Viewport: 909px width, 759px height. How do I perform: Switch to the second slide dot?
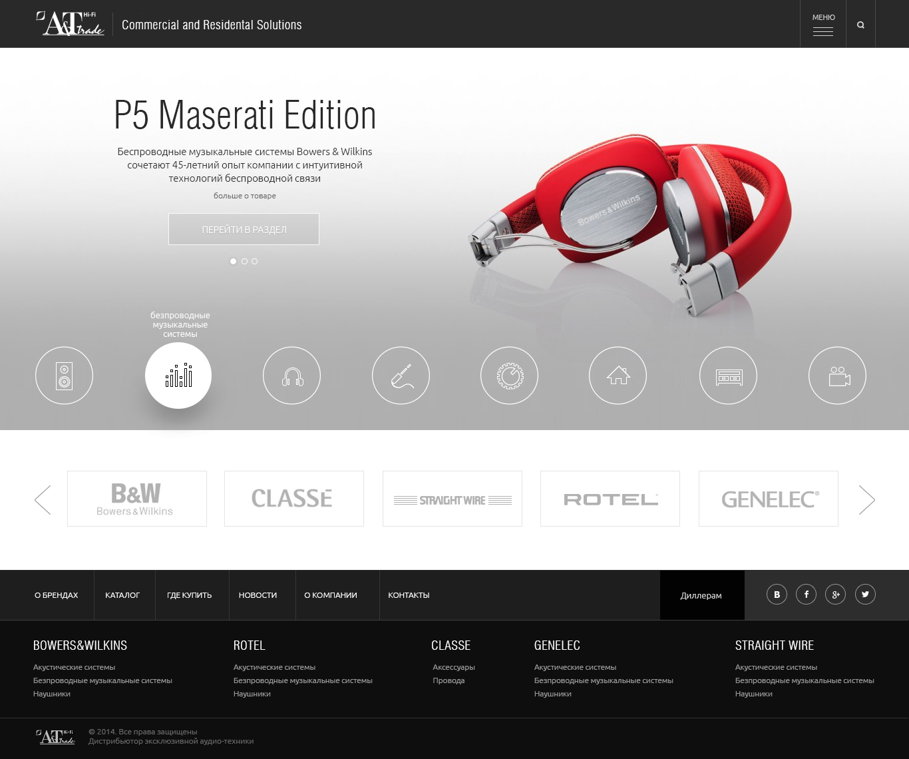point(244,262)
